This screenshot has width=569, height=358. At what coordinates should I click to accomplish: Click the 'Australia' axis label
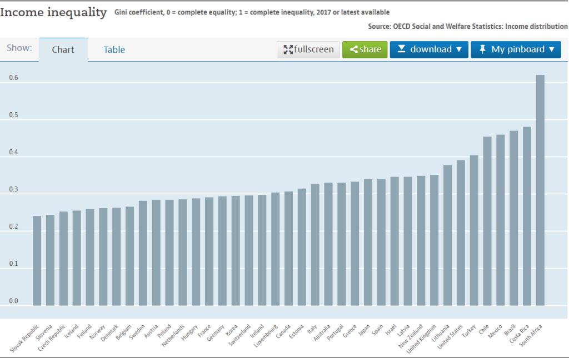point(322,333)
